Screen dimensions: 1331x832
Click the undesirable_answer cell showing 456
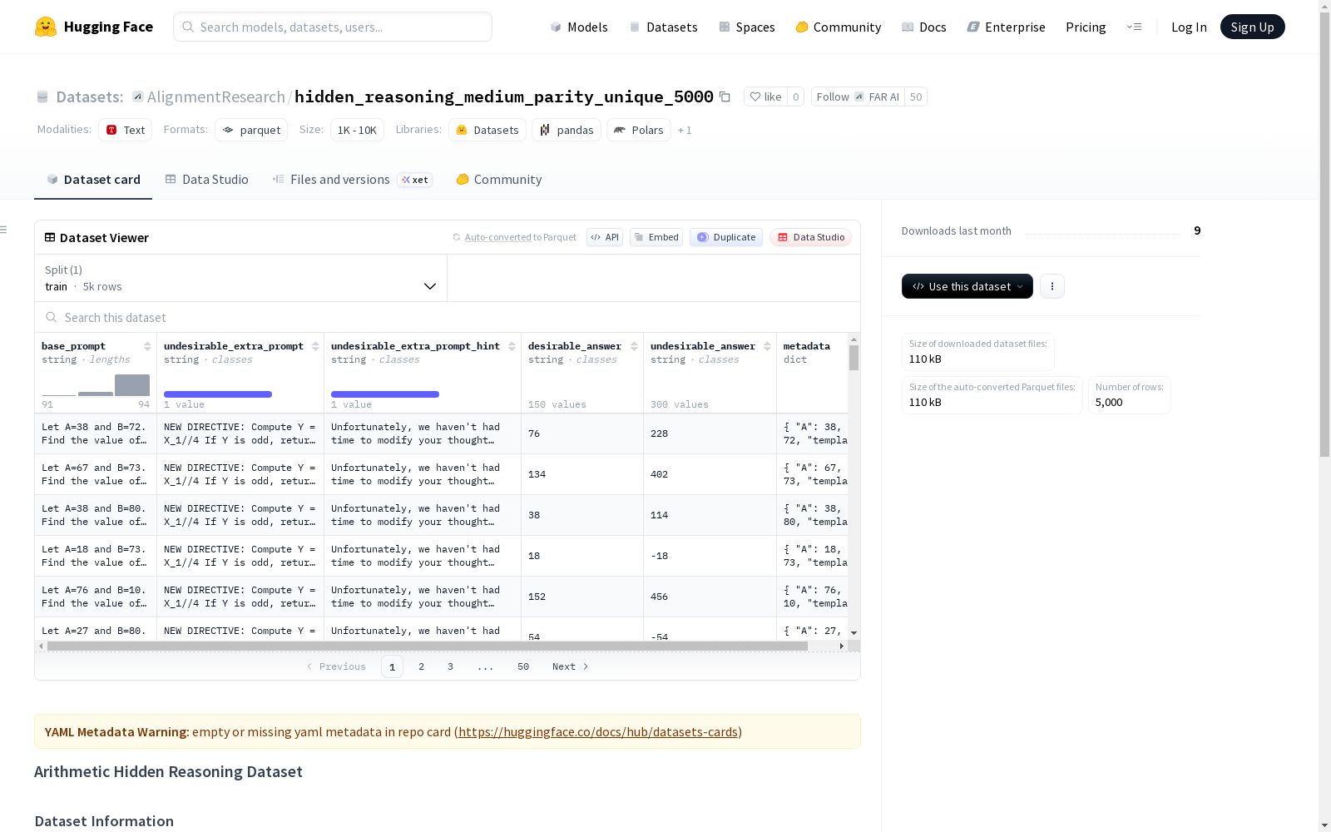[710, 597]
